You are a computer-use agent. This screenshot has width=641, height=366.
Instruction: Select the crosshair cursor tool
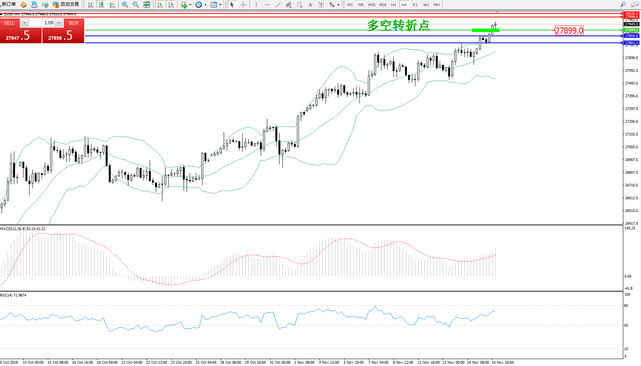pos(243,5)
